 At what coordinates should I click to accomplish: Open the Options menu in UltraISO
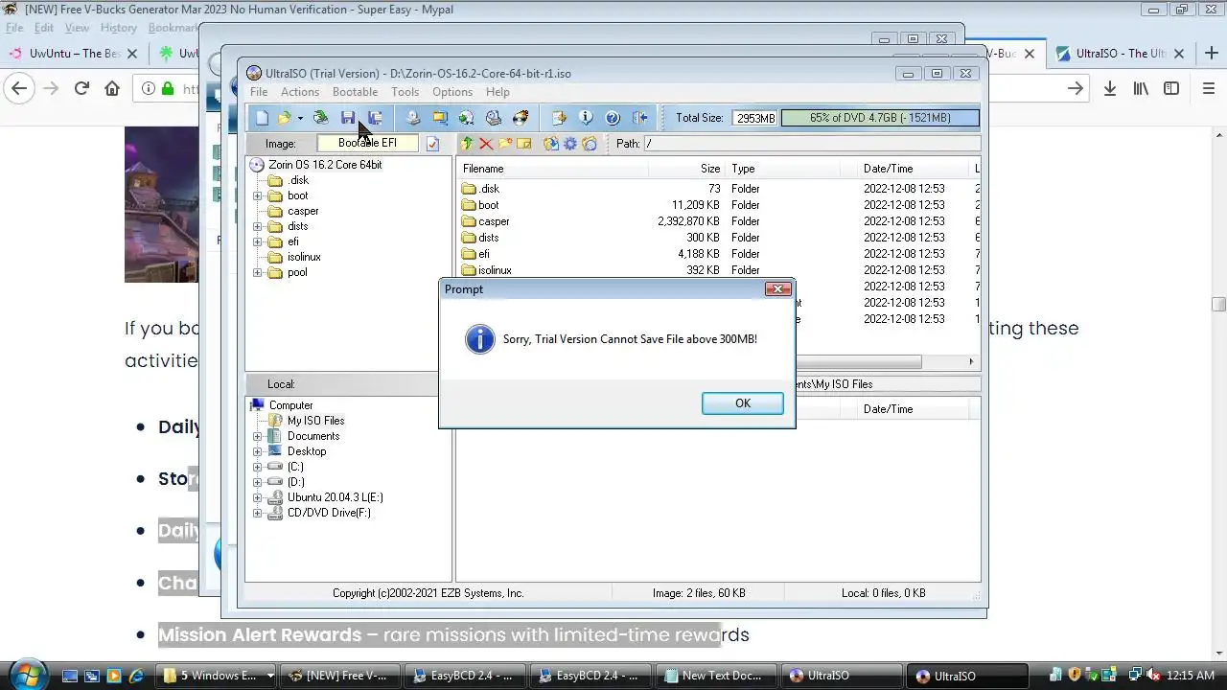tap(452, 92)
